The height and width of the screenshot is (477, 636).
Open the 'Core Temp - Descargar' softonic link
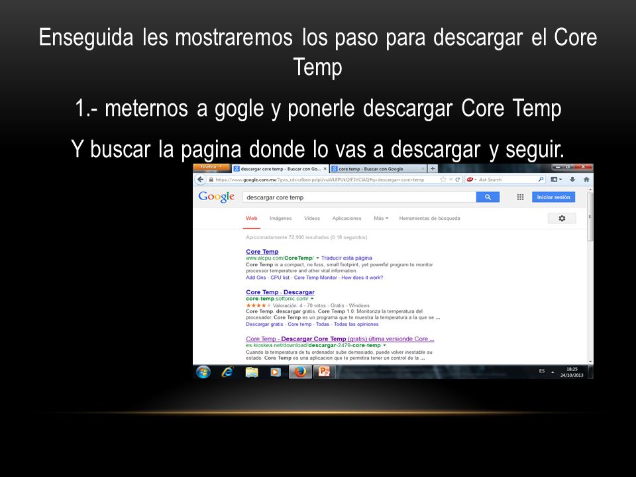280,292
